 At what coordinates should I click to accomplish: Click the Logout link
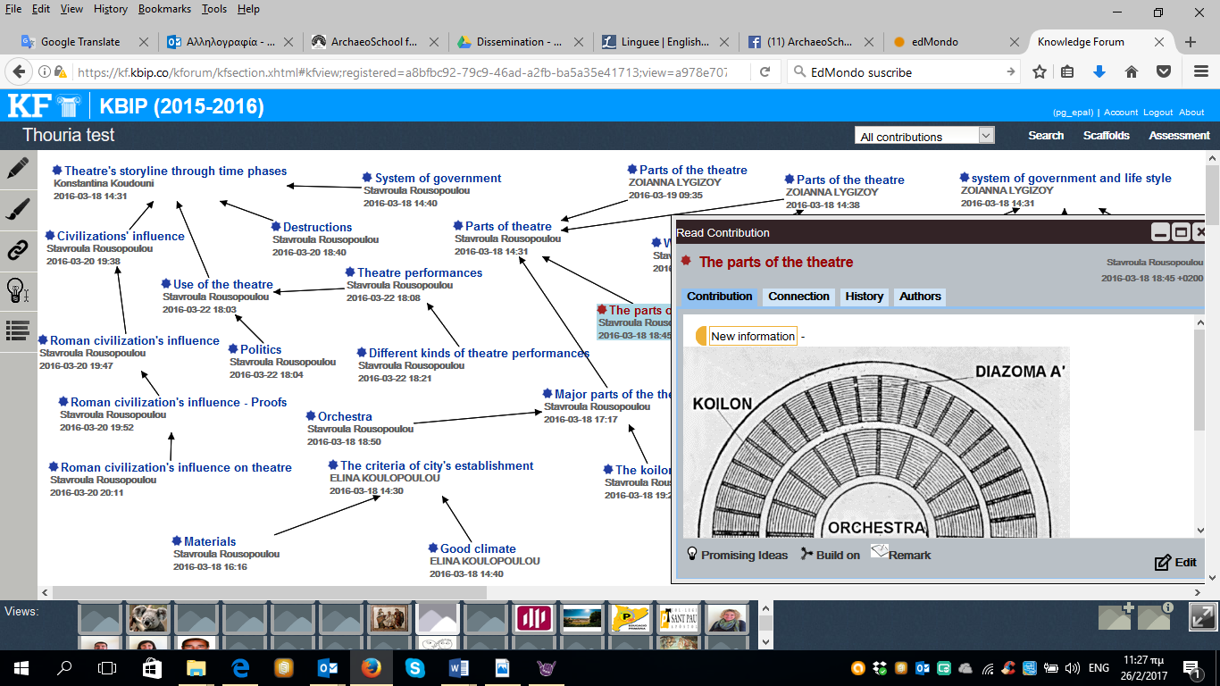[1158, 113]
